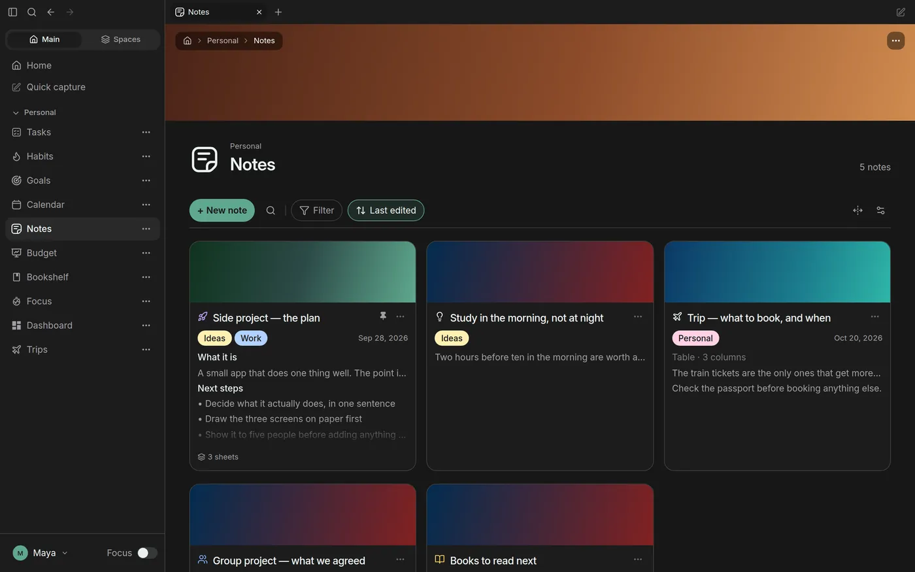Click the compose icon in top-right corner

point(901,12)
